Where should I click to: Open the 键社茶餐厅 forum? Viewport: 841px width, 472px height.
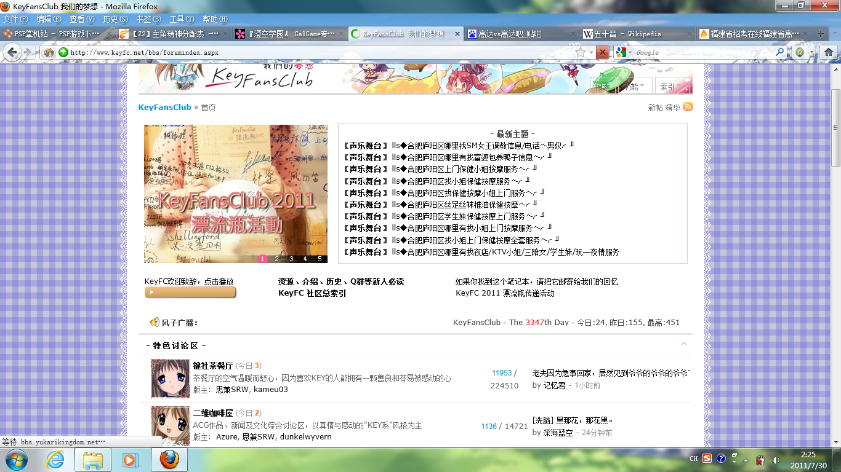click(212, 365)
